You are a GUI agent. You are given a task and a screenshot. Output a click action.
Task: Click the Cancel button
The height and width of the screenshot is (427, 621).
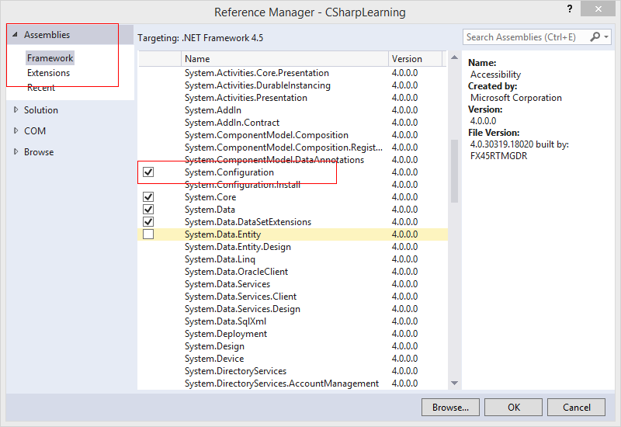pyautogui.click(x=576, y=407)
